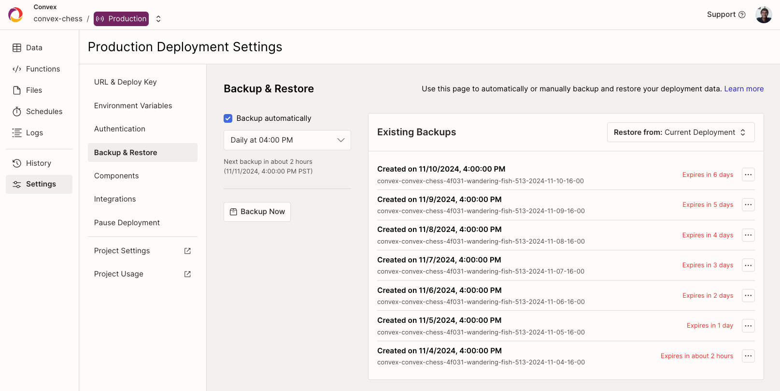Viewport: 780px width, 391px height.
Task: Navigate to the Schedules page
Action: (39, 112)
